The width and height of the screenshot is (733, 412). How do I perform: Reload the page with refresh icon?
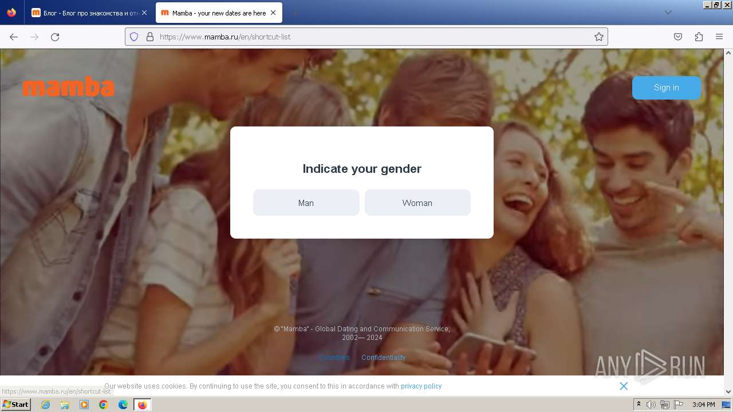(x=55, y=37)
